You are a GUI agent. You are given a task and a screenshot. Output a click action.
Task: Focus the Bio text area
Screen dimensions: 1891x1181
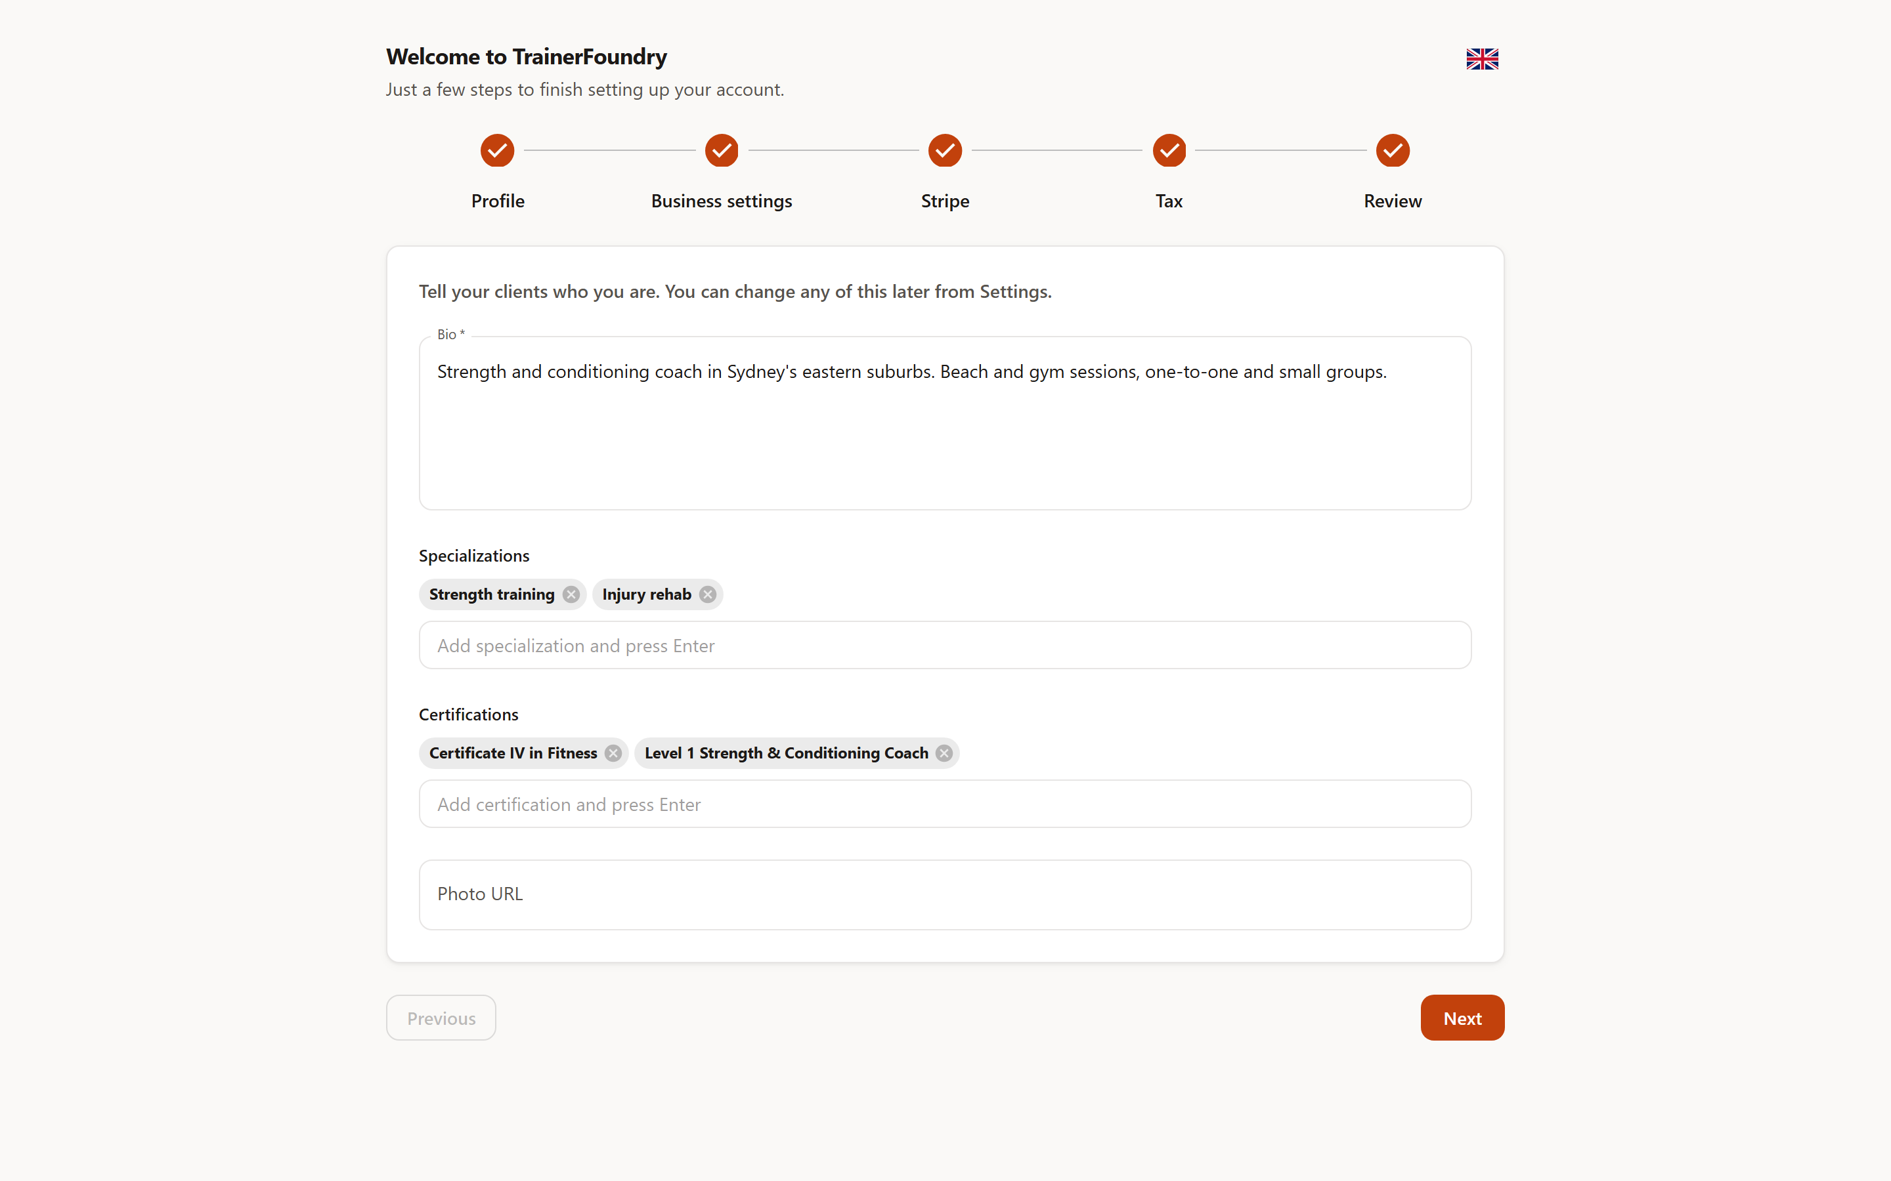(945, 423)
